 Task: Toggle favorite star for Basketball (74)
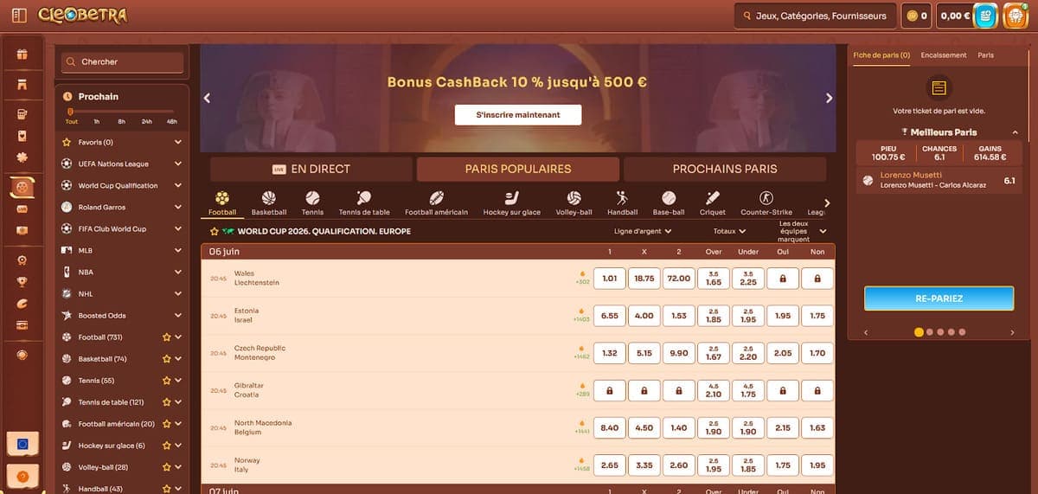pyautogui.click(x=166, y=359)
